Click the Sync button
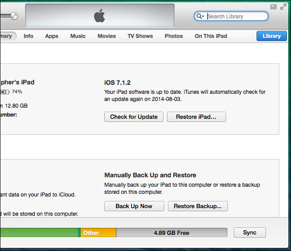Screen dimensions: 291x251 [250, 233]
